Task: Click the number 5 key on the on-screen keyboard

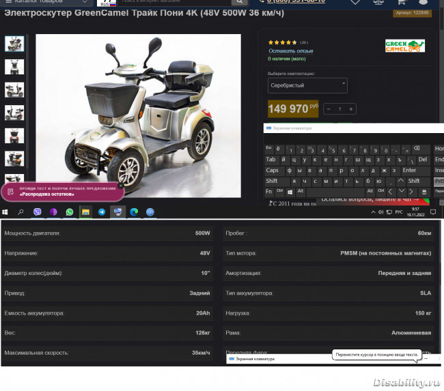Action: [333, 149]
